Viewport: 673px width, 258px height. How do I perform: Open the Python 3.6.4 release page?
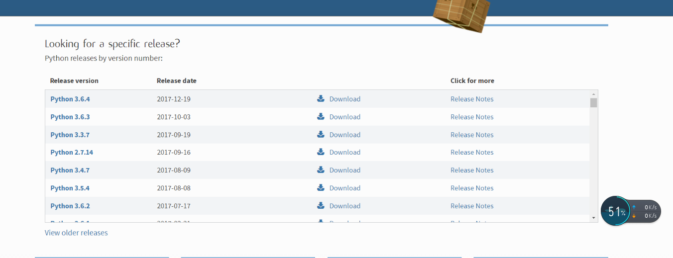(70, 99)
